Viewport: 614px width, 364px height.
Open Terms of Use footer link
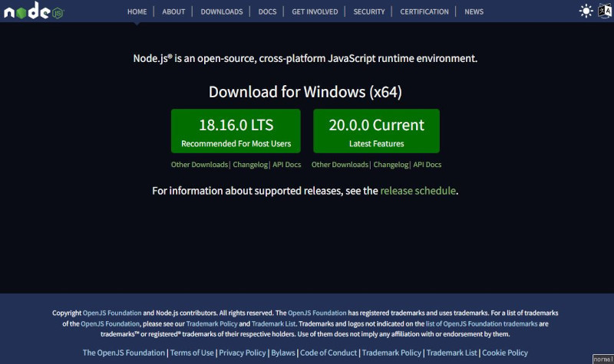[192, 353]
